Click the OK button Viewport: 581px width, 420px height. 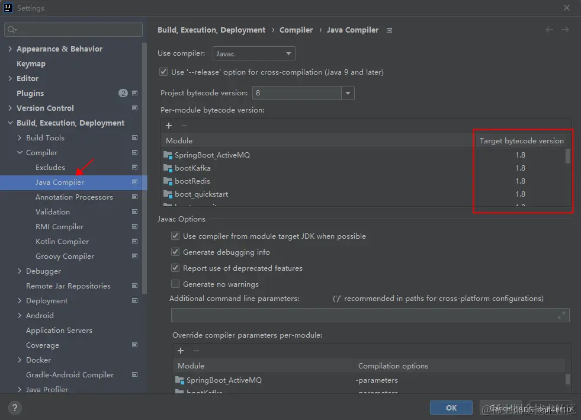[x=451, y=408]
